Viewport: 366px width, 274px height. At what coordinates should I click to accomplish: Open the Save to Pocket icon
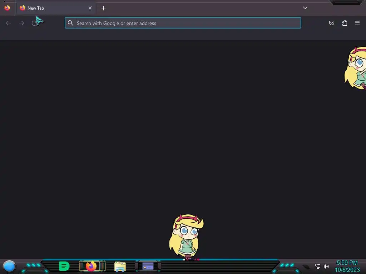331,23
